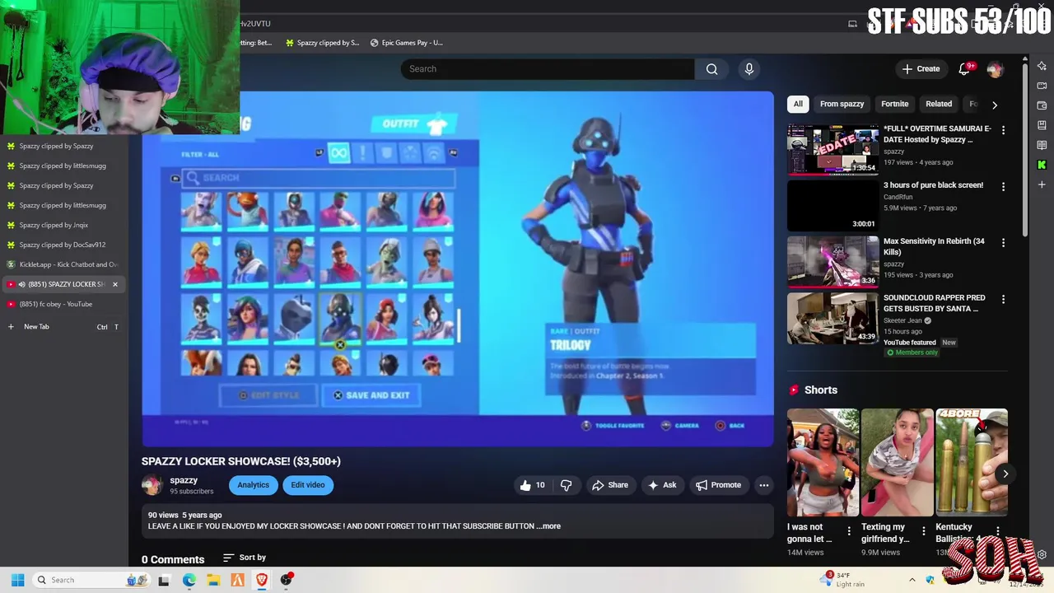Click the YouTube search magnifier button
The image size is (1054, 593).
[x=711, y=69]
